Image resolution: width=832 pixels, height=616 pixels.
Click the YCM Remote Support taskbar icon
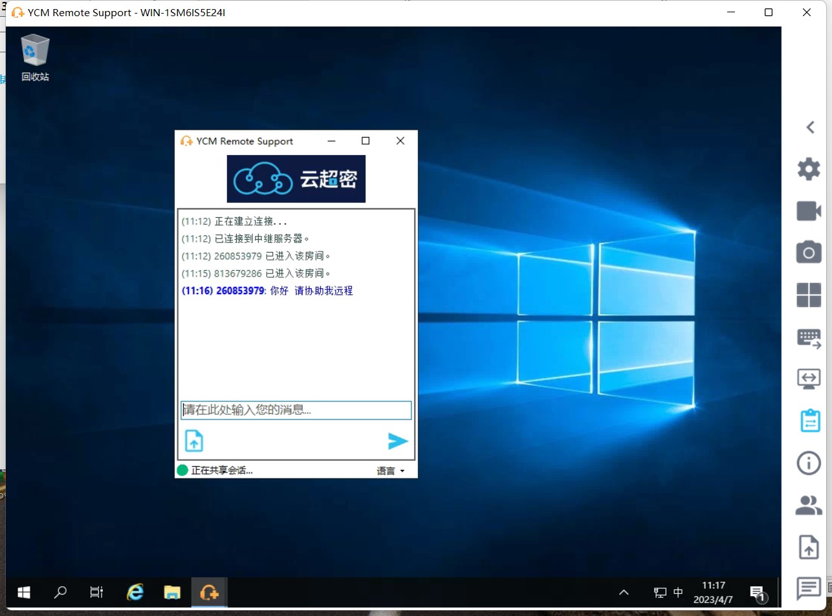(x=209, y=593)
